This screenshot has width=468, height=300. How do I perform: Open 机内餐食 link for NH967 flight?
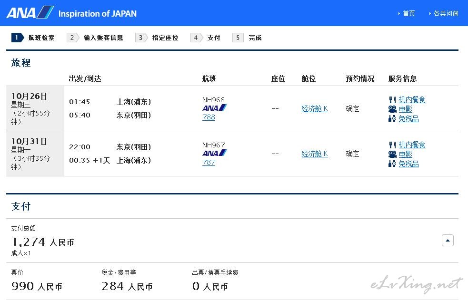412,145
